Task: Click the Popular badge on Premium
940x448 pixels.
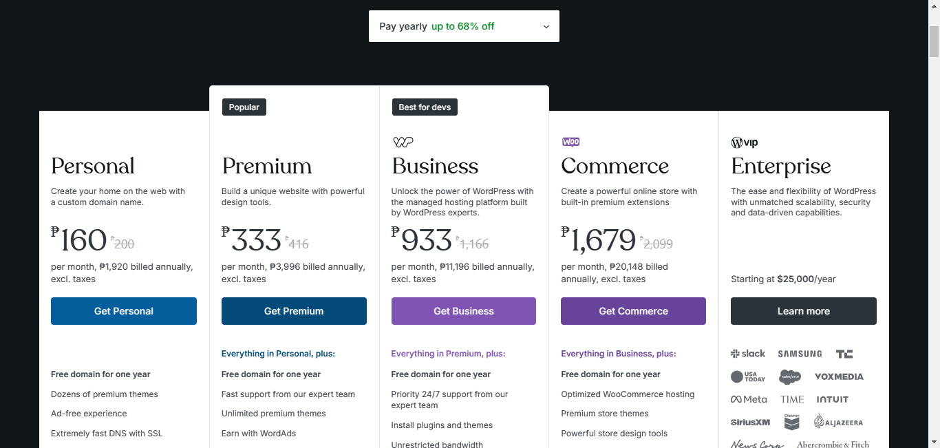Action: pos(244,107)
